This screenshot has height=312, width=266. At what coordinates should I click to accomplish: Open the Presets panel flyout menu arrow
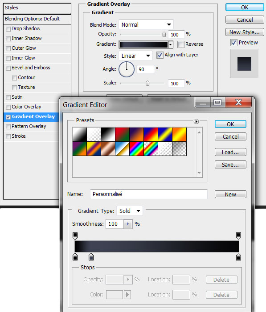196,121
